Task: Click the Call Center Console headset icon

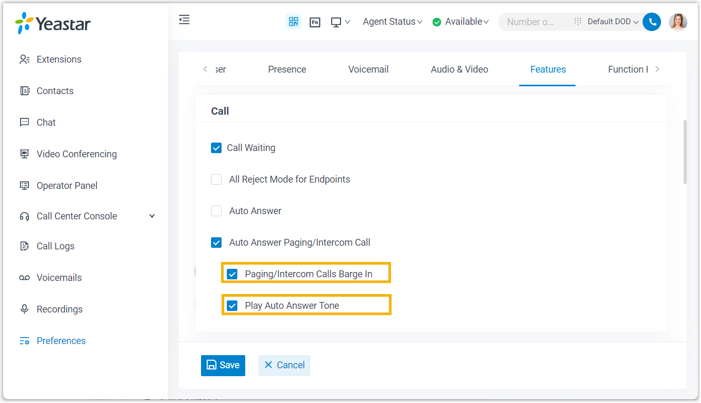Action: 24,216
